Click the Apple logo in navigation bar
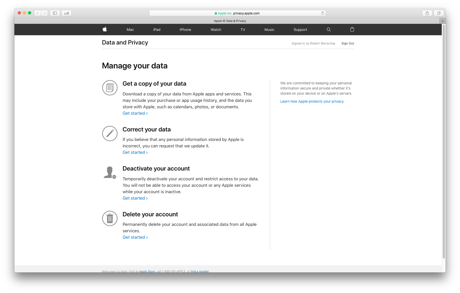 [105, 29]
